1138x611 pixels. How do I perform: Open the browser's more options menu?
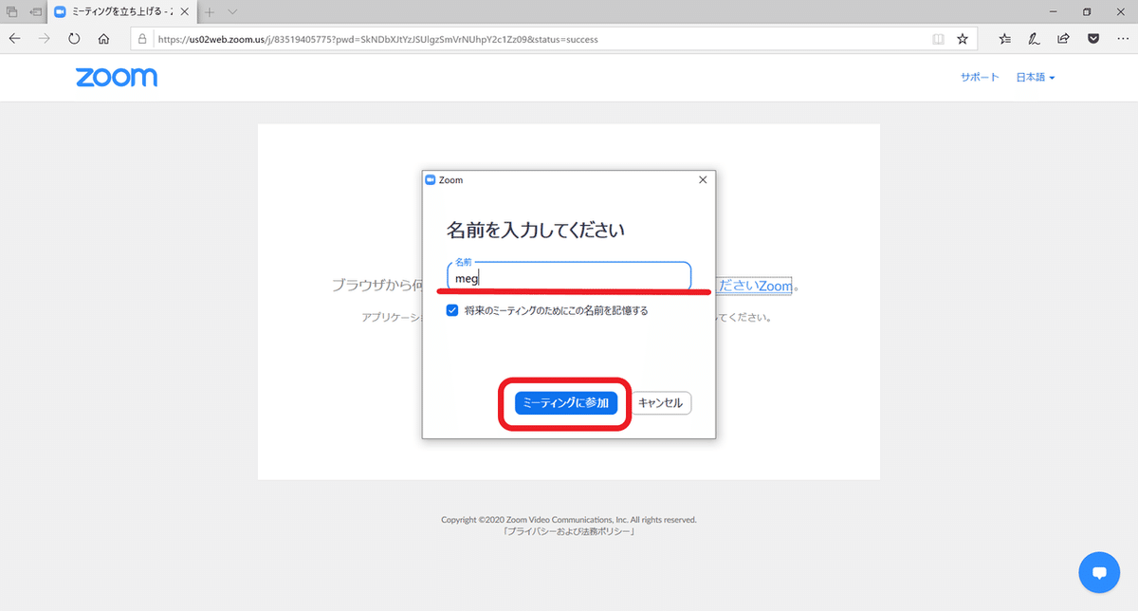(1124, 39)
